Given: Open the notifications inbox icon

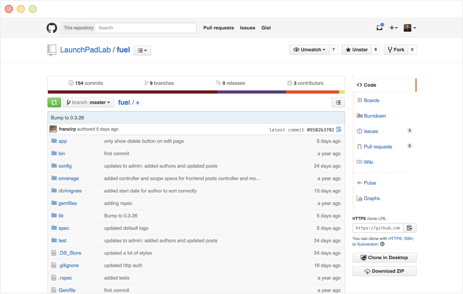Looking at the screenshot, I should pyautogui.click(x=380, y=28).
